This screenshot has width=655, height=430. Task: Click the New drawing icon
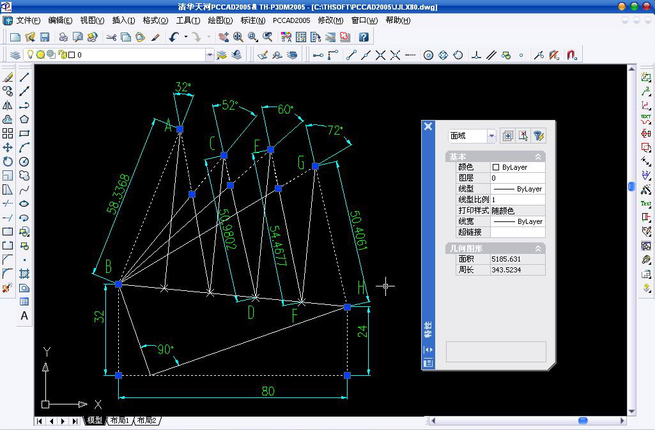tap(15, 37)
